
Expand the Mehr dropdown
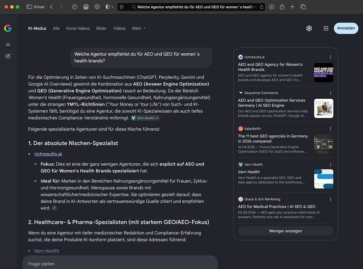[x=139, y=28]
